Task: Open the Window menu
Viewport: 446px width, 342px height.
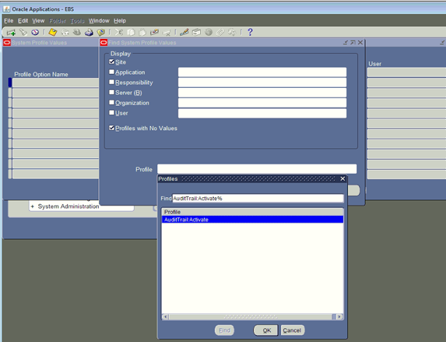Action: click(x=99, y=21)
